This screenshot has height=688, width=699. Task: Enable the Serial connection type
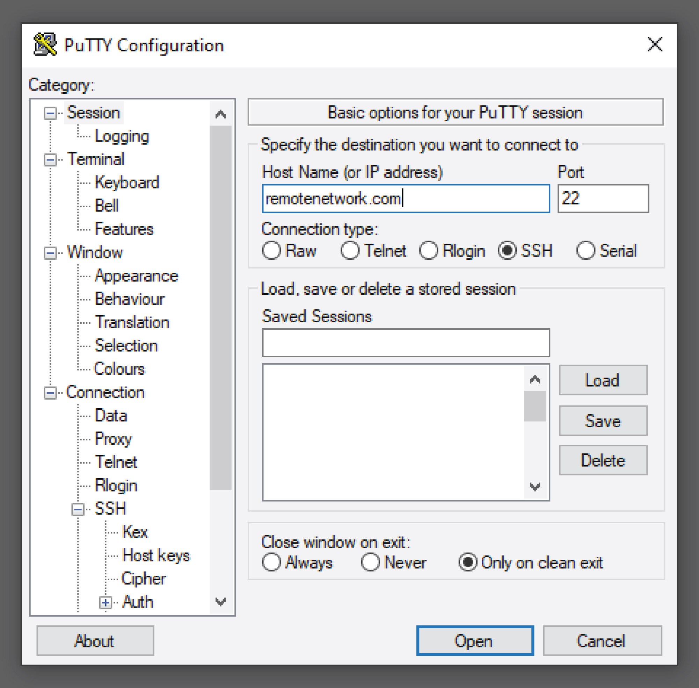(x=585, y=250)
